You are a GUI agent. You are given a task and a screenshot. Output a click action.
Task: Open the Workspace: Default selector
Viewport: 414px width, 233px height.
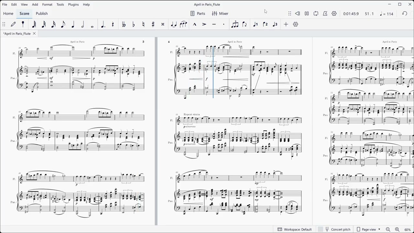pos(295,229)
